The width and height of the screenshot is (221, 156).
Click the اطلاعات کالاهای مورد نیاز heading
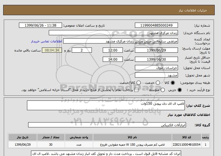[189, 115]
